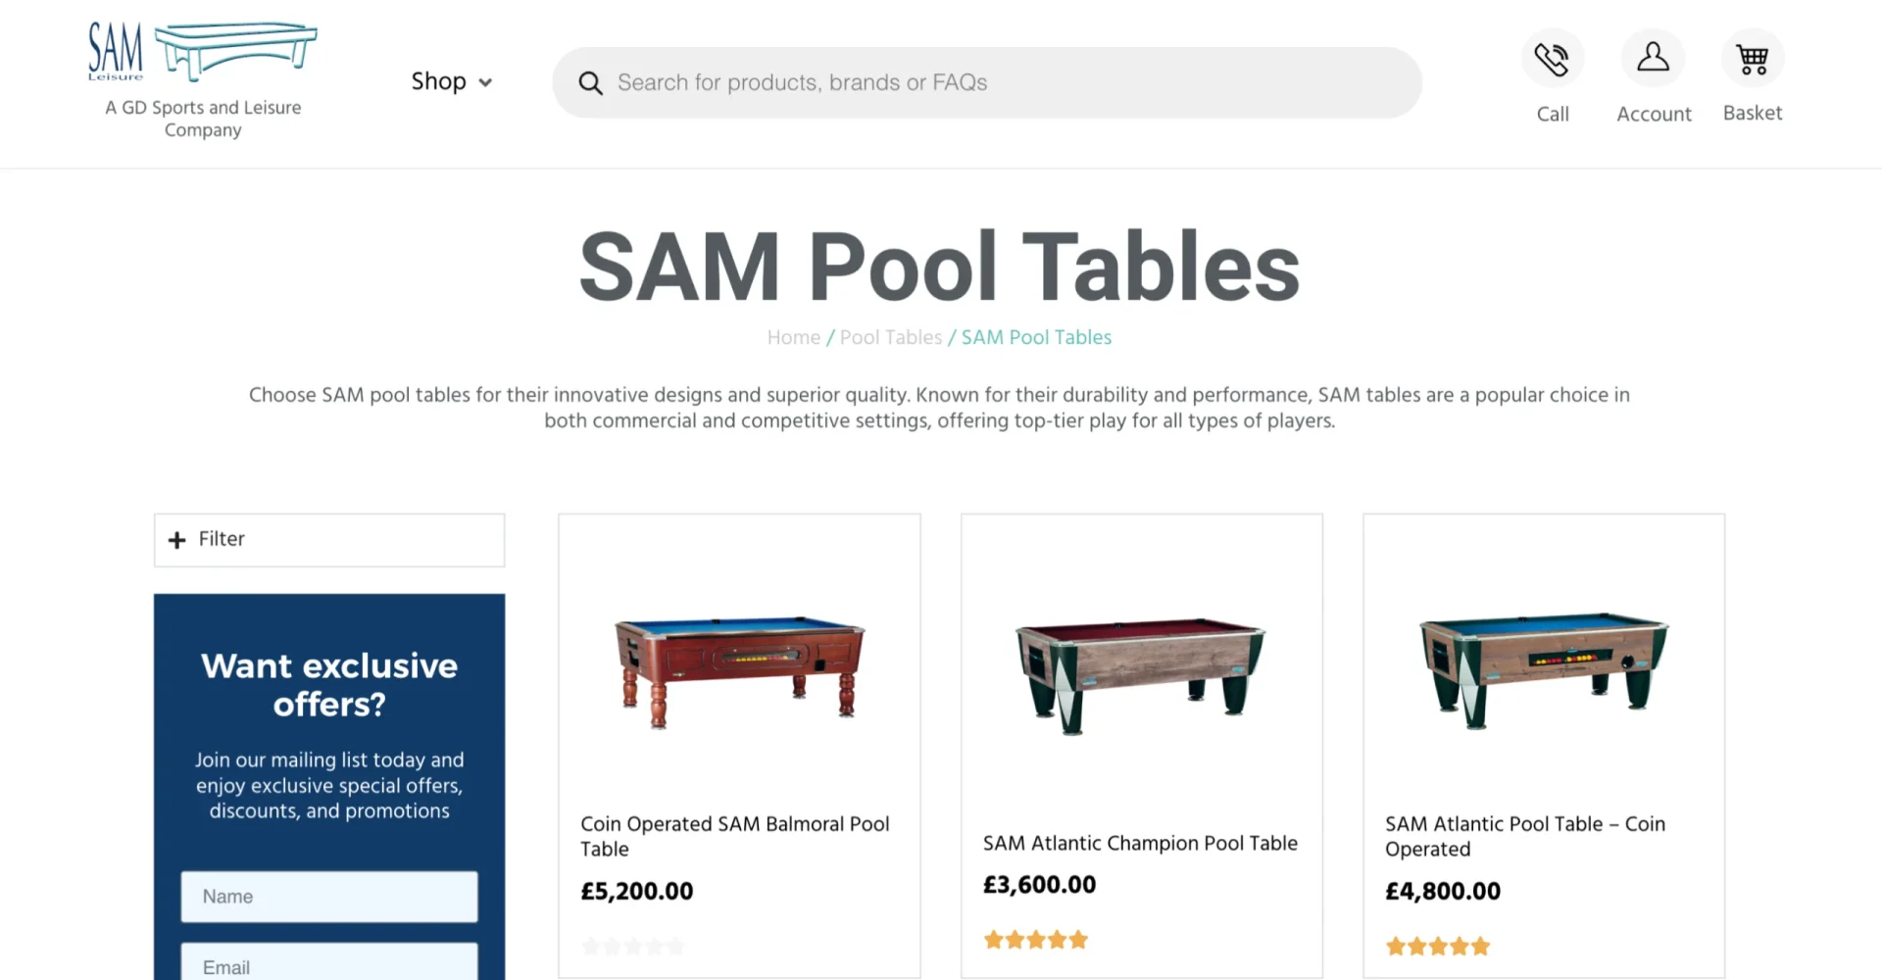Click the star rating under SAM Atlantic Coin Operated
This screenshot has width=1882, height=980.
(x=1437, y=946)
